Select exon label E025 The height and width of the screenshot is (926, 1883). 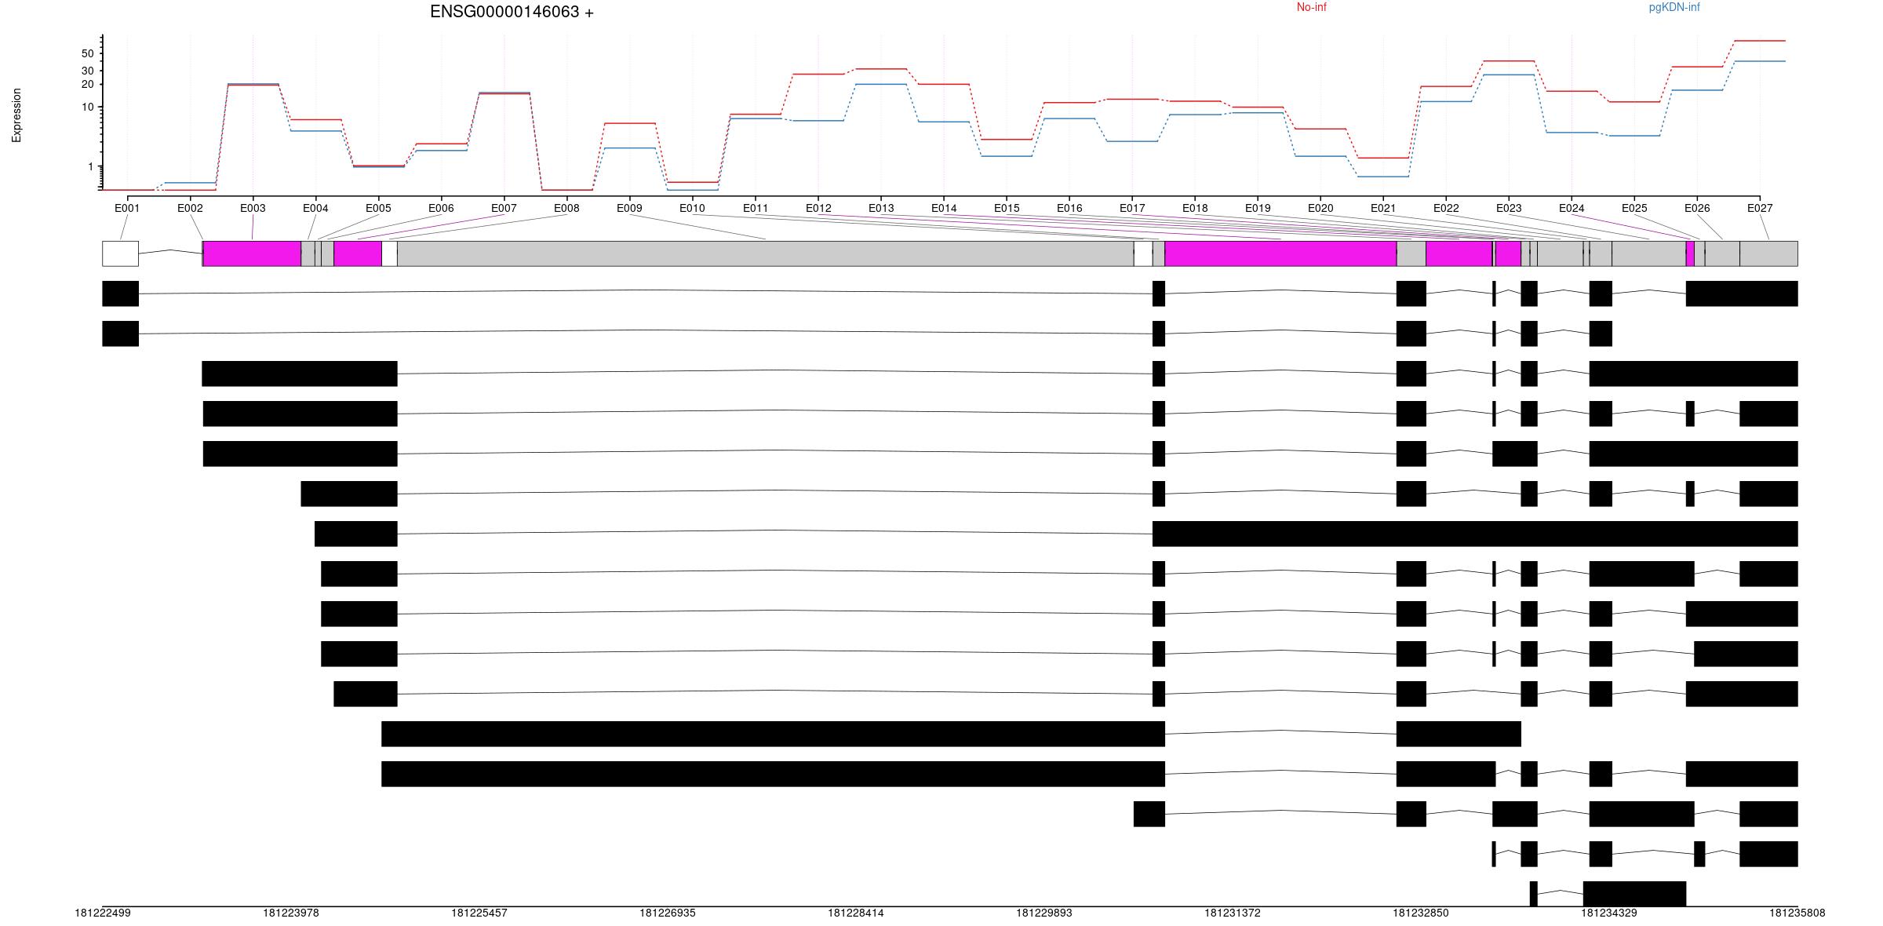click(1634, 208)
